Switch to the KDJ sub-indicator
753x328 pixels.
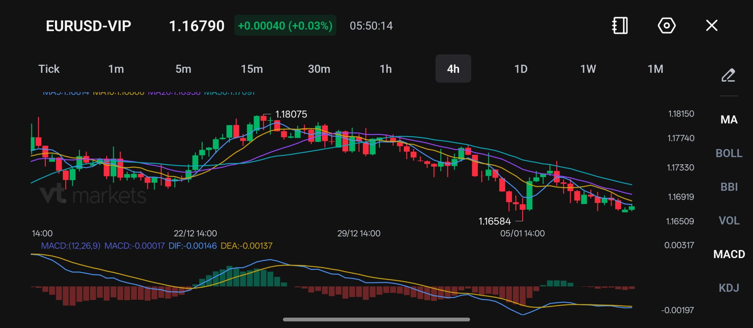point(729,288)
